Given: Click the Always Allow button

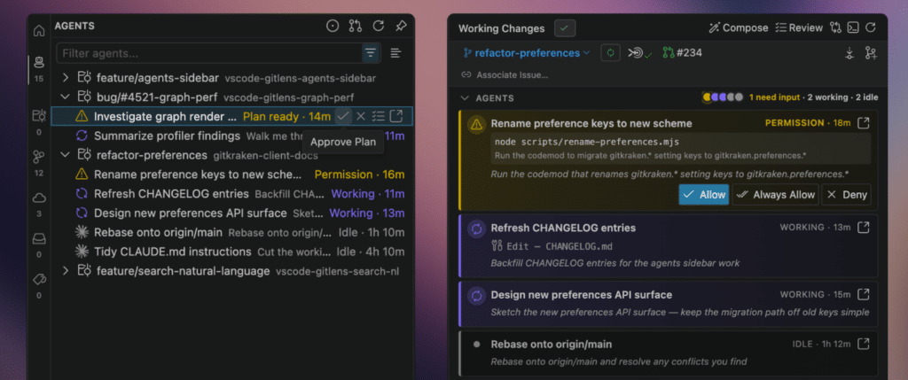Looking at the screenshot, I should pos(775,195).
